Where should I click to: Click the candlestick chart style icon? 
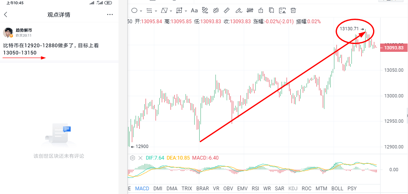250,11
